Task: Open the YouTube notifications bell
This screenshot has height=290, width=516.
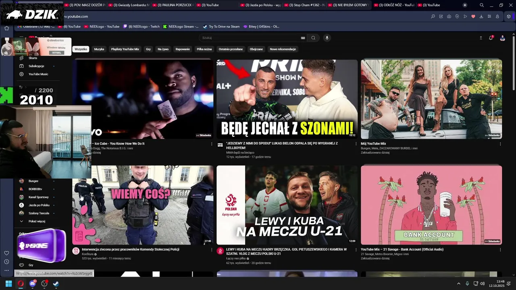Action: pyautogui.click(x=491, y=38)
